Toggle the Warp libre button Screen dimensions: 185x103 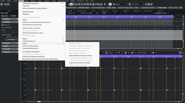click(3, 25)
